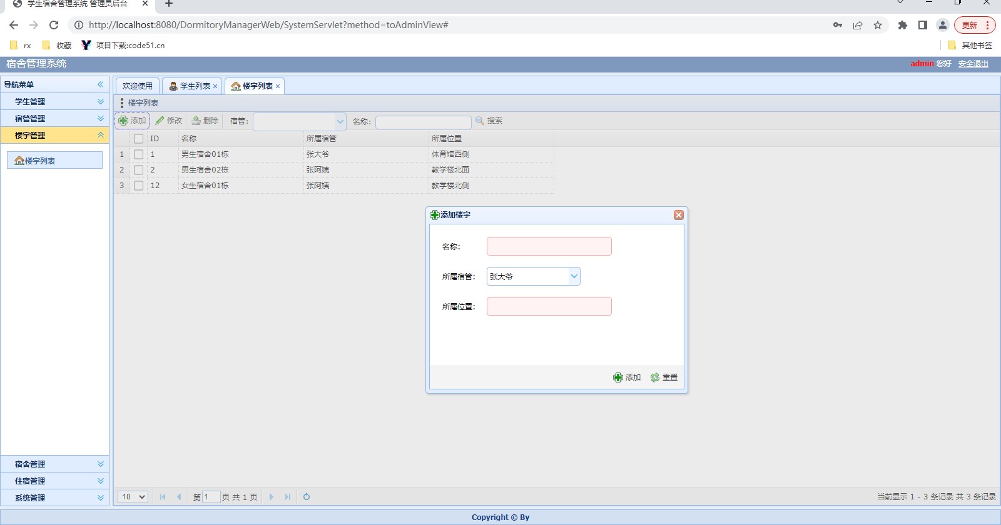Viewport: 1001px width, 525px height.
Task: Close the Add Building dialog
Action: (x=678, y=215)
